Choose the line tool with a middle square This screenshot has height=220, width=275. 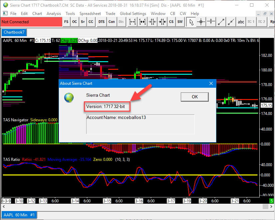point(231,22)
